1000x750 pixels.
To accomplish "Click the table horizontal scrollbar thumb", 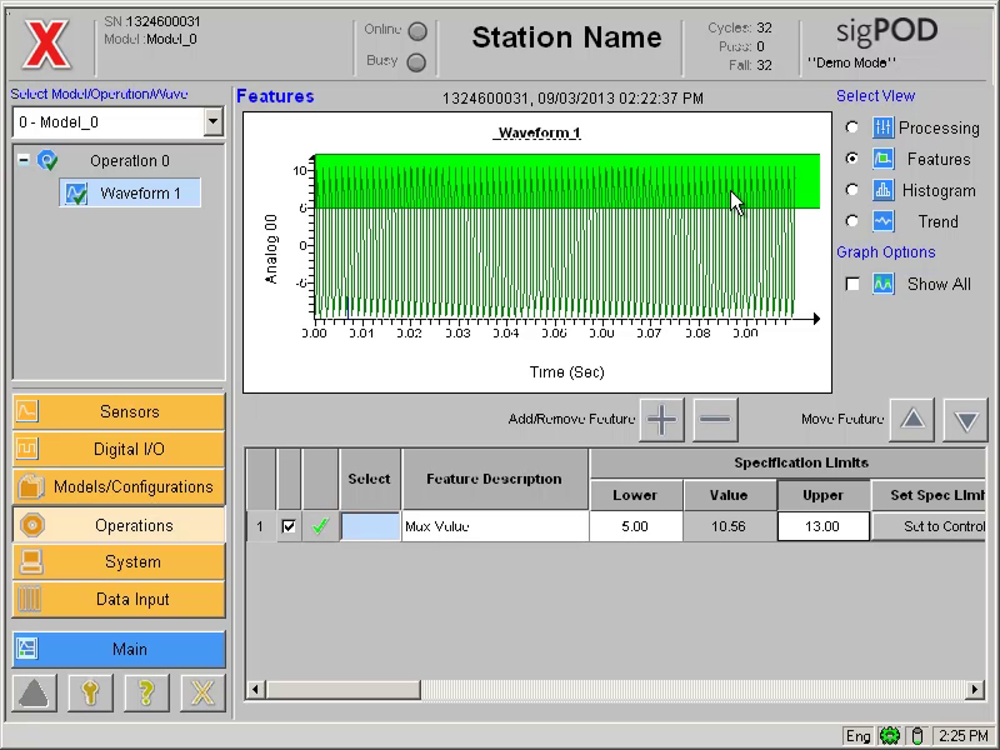I will (x=343, y=690).
